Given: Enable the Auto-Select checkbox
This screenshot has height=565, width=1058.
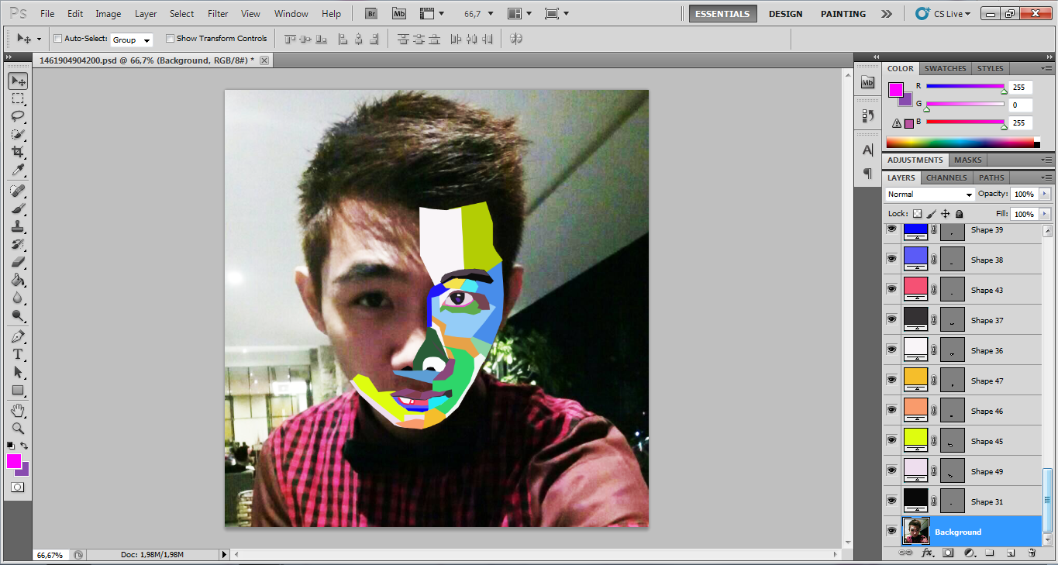Looking at the screenshot, I should [57, 38].
